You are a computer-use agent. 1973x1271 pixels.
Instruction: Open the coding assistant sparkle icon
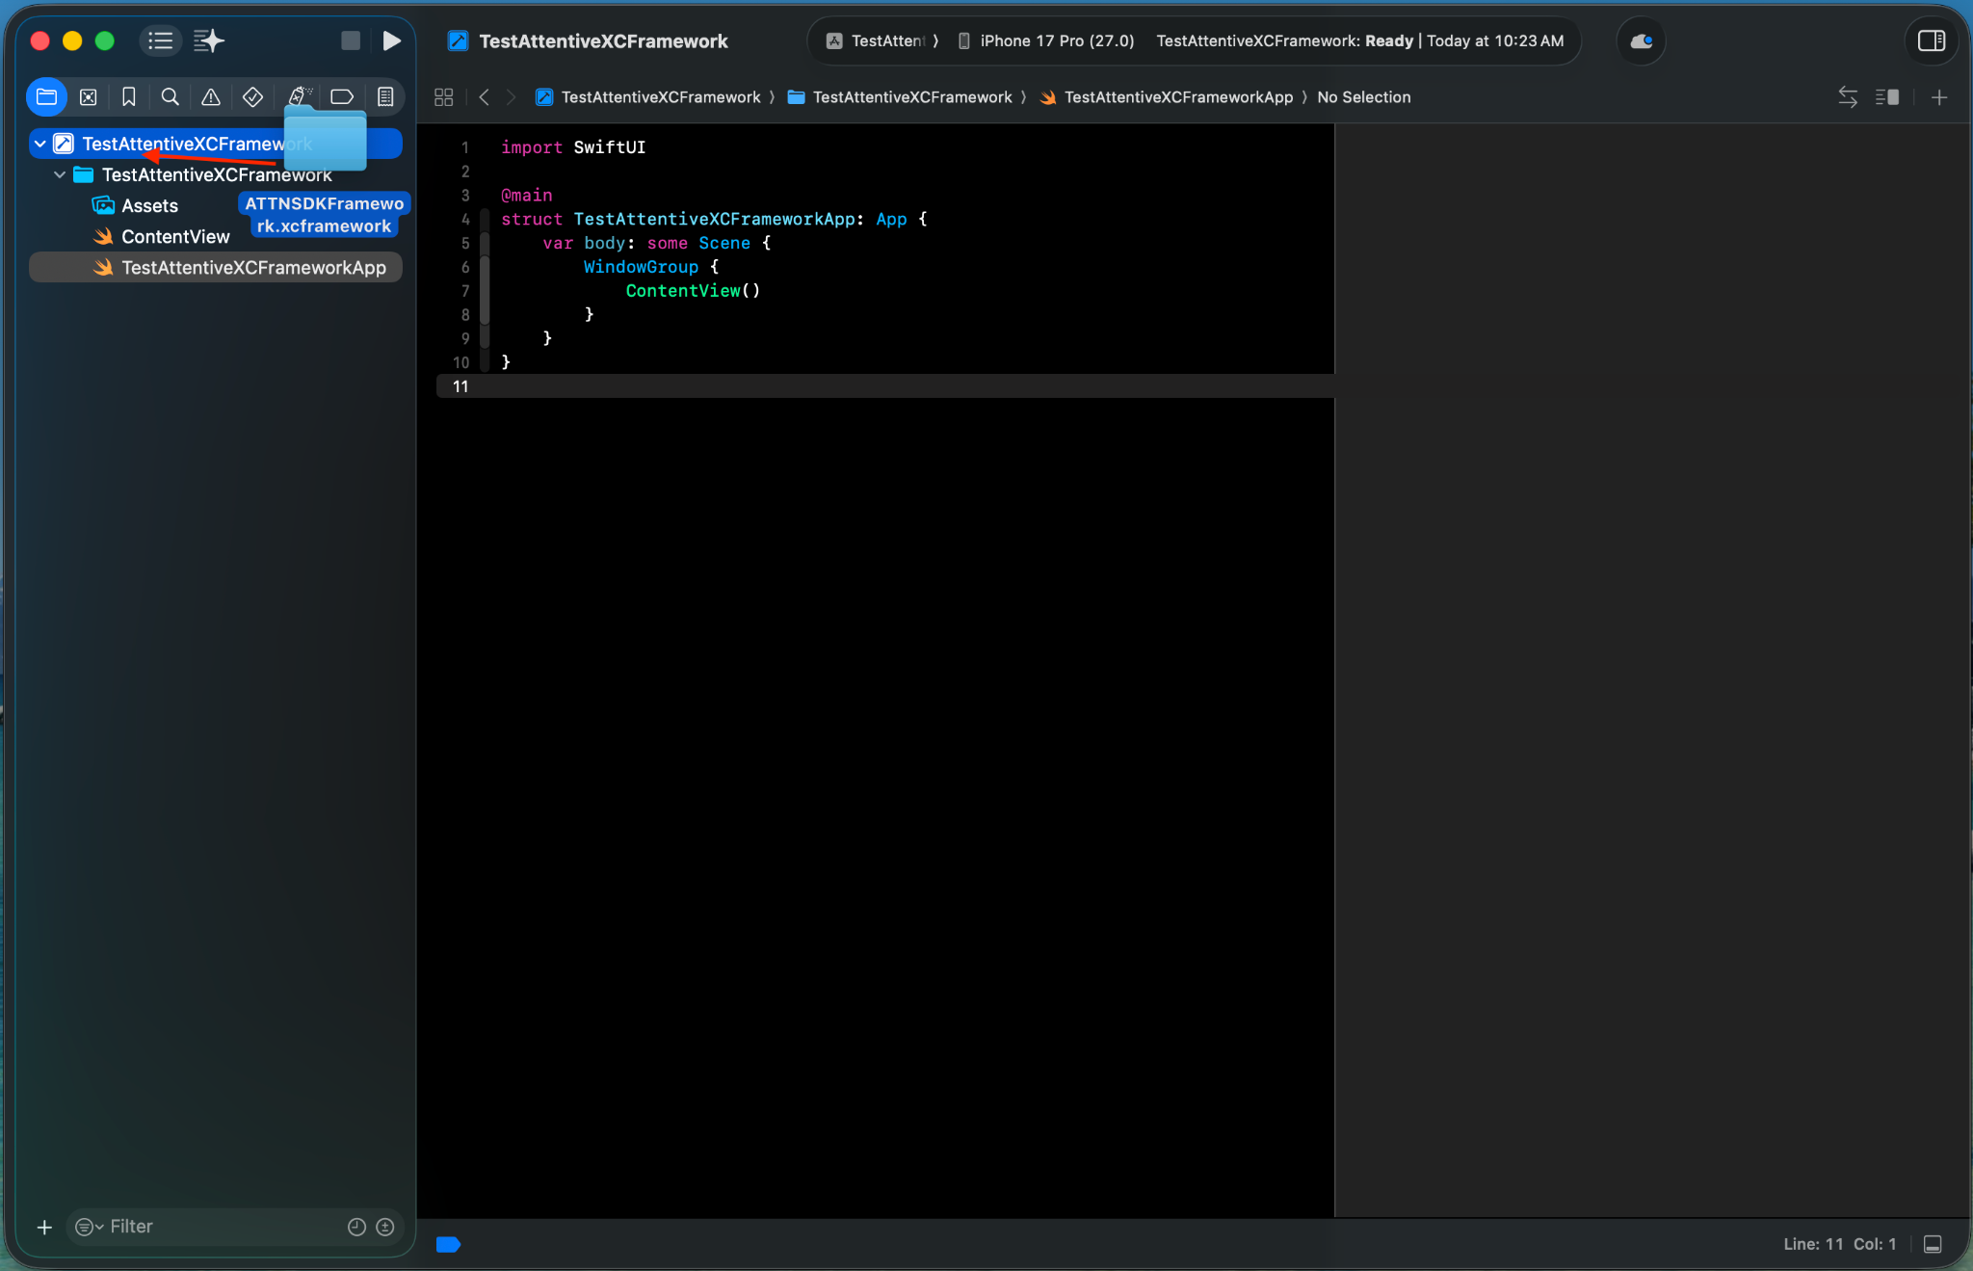(208, 40)
